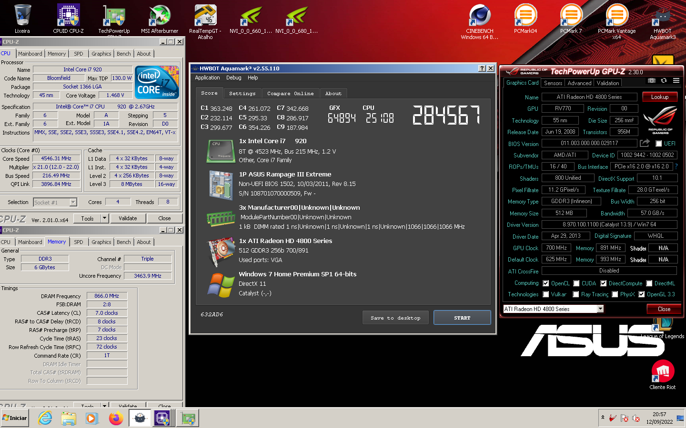Click the START benchmark button
The width and height of the screenshot is (686, 428).
pyautogui.click(x=462, y=318)
